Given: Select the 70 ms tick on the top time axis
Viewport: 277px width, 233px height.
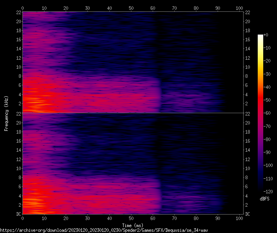Looking at the screenshot, I should click(x=174, y=8).
